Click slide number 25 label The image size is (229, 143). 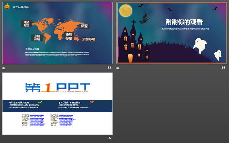click(109, 138)
